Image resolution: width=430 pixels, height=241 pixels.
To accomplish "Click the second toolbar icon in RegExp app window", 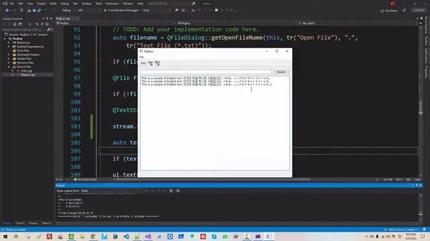I will click(x=150, y=63).
